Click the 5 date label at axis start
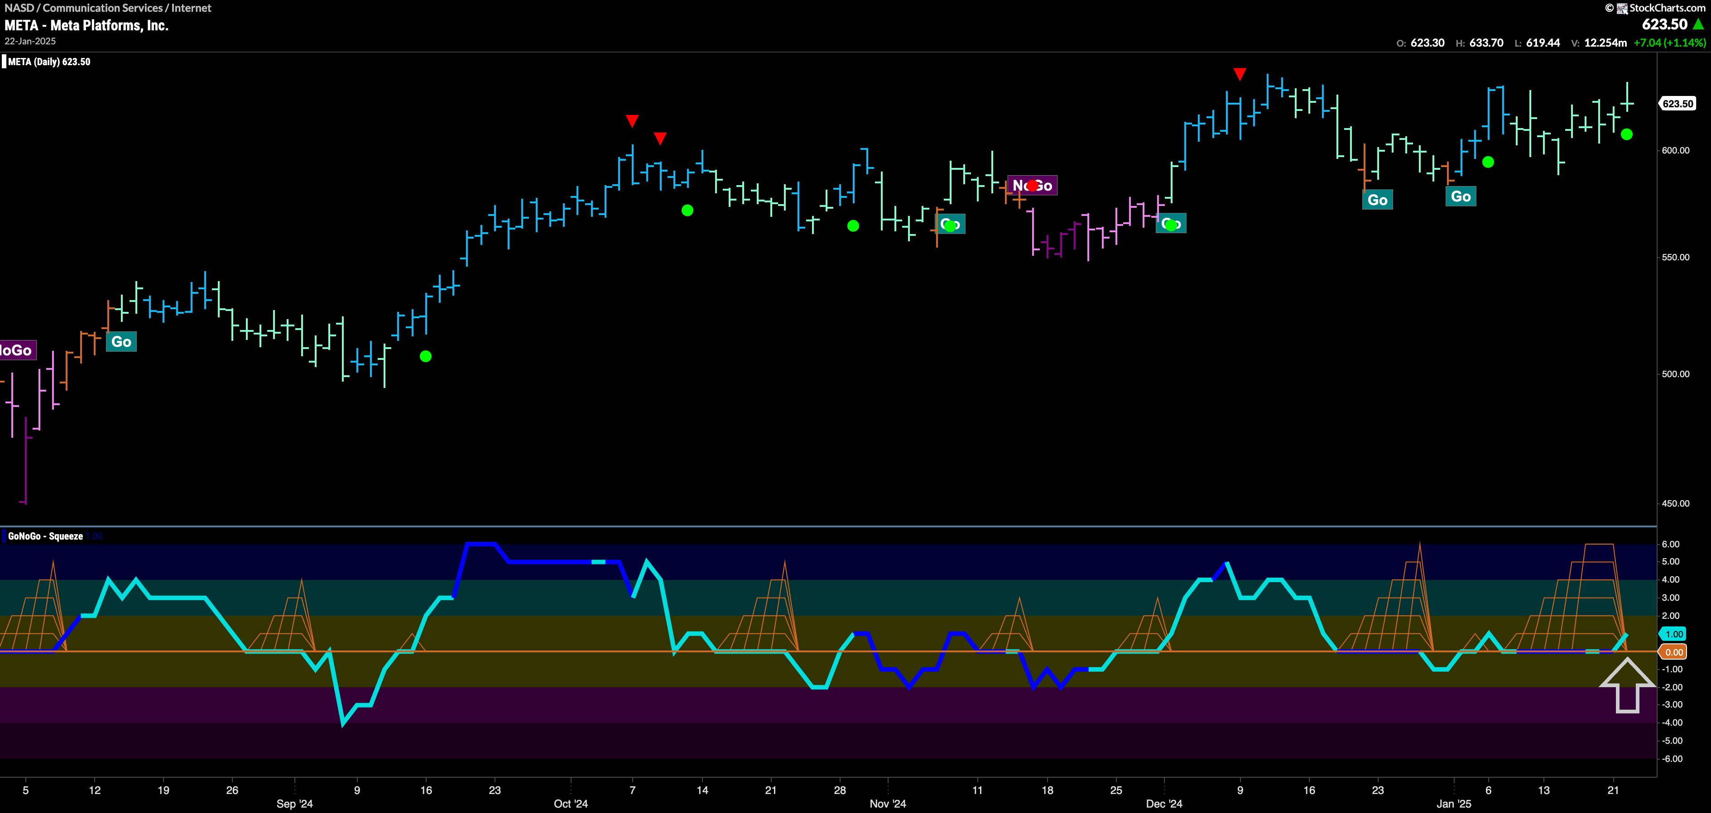 point(26,790)
